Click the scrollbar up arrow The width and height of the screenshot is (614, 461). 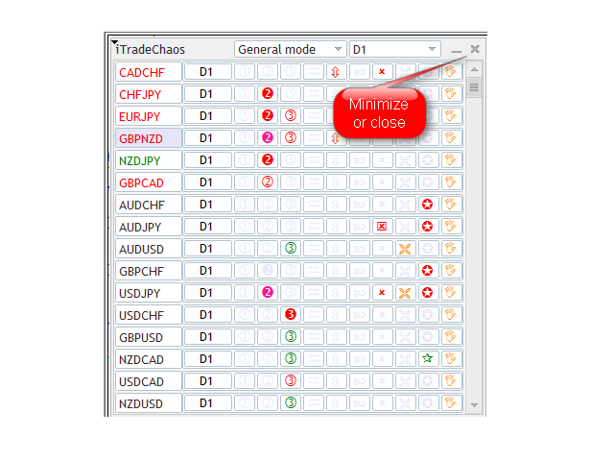474,69
